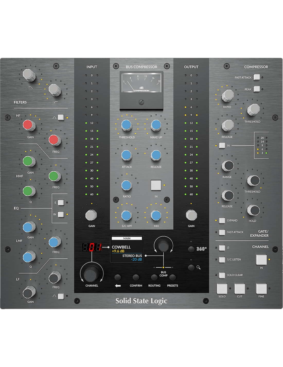The image size is (283, 367).
Task: Click the magnifier zoom button
Action: click(x=191, y=267)
